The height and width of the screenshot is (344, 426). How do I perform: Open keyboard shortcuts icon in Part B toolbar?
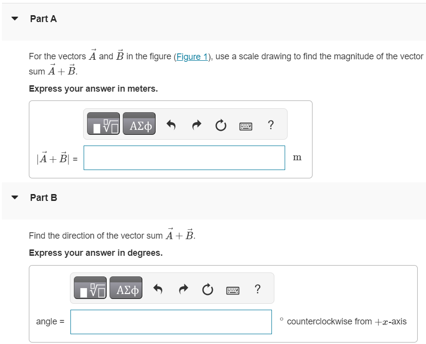pyautogui.click(x=233, y=291)
